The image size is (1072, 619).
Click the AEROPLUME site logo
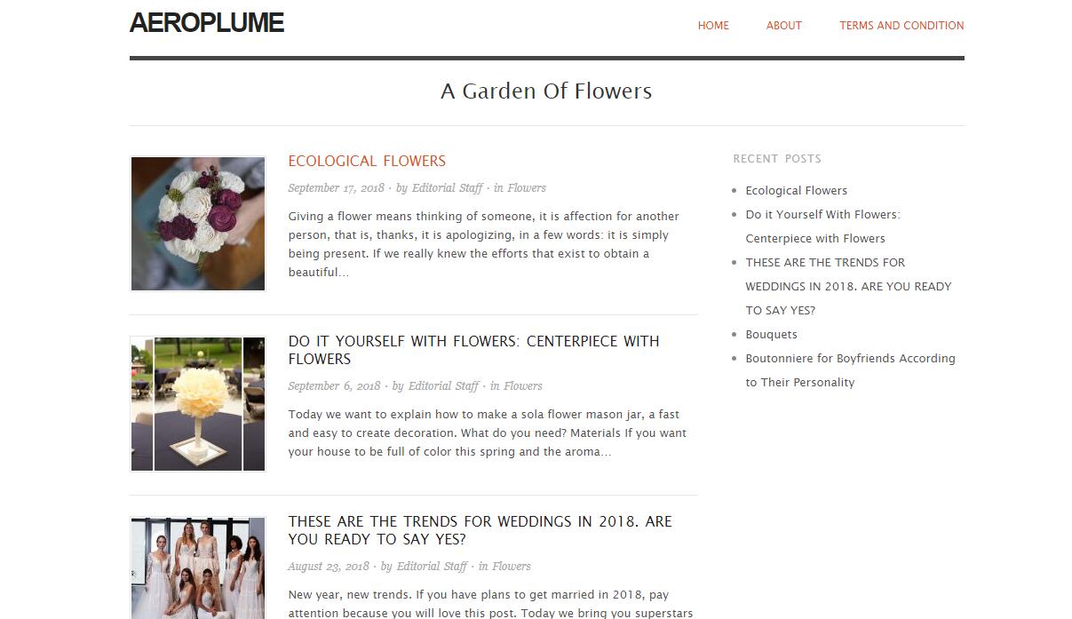(x=207, y=23)
